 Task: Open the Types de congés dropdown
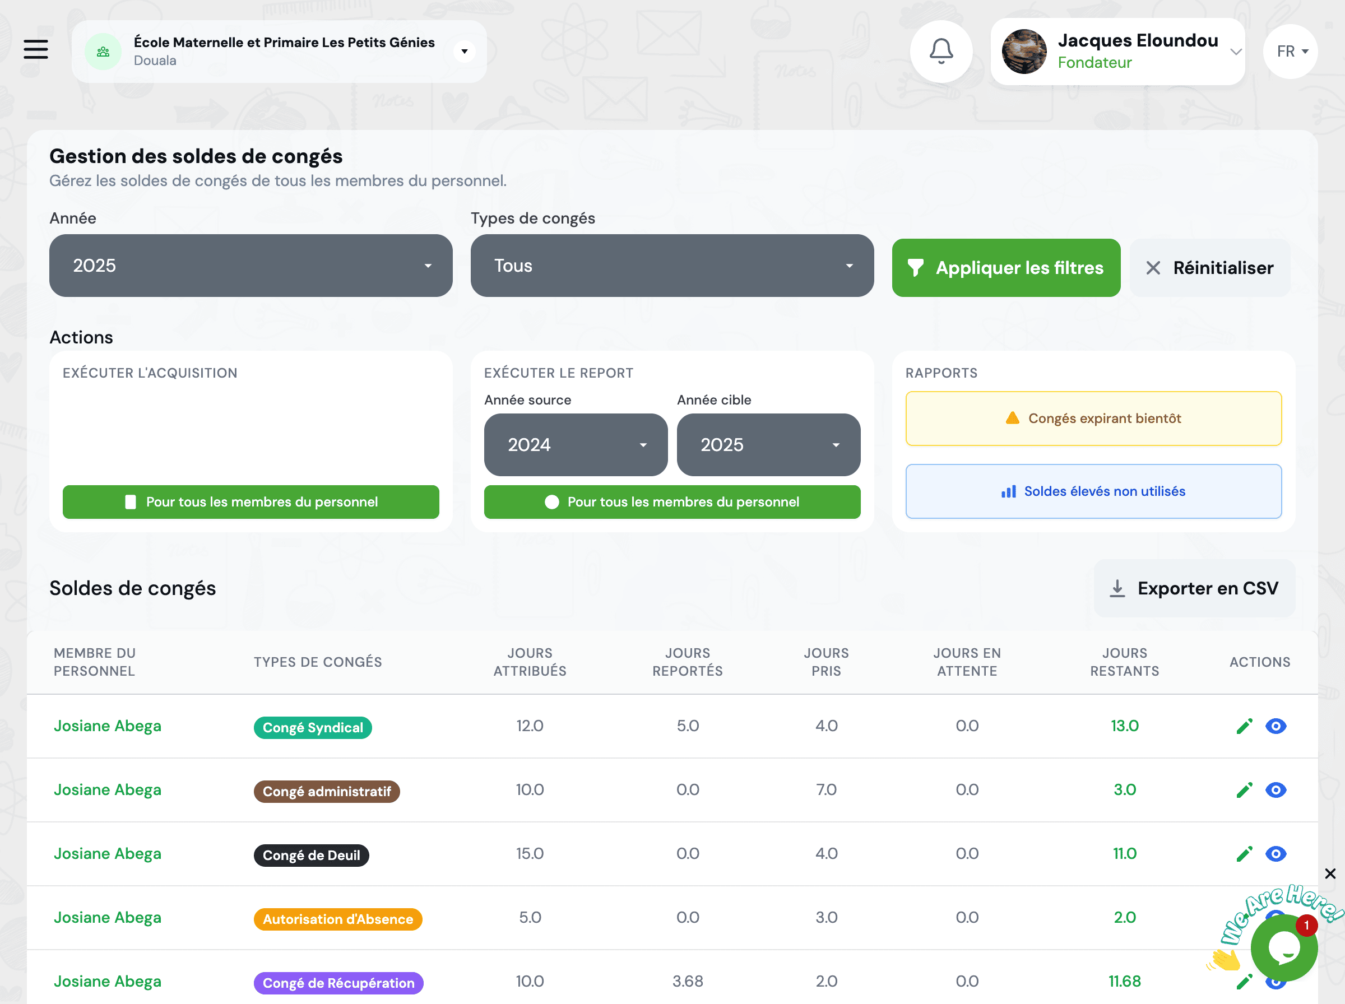[x=671, y=266]
